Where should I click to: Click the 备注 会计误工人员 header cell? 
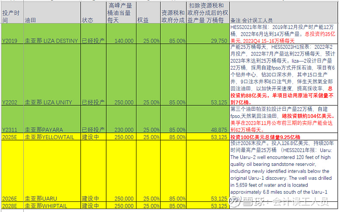click(x=283, y=13)
